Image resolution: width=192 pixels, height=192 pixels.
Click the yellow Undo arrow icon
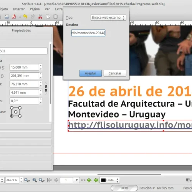pos(25,17)
